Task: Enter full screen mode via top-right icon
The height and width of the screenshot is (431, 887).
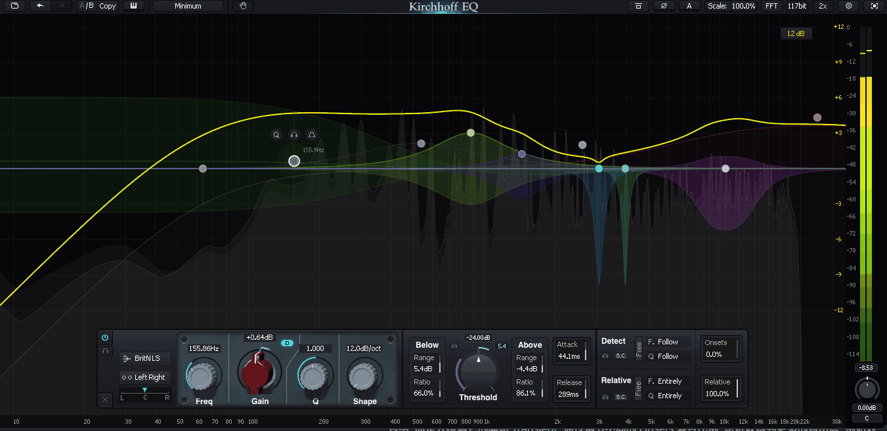Action: click(873, 6)
